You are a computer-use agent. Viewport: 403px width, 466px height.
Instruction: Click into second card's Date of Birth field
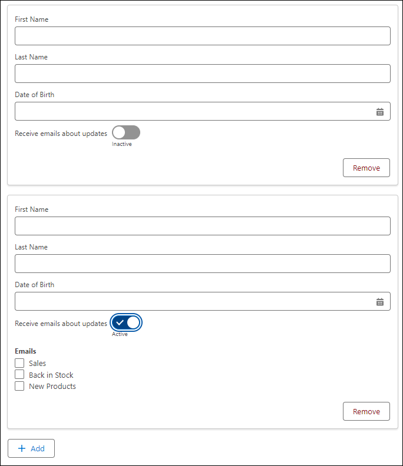pos(194,301)
